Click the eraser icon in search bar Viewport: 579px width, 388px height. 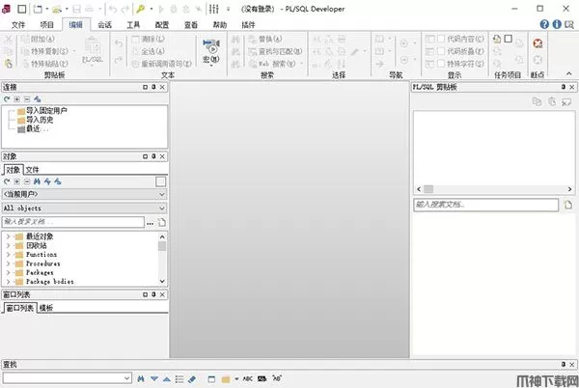coord(192,377)
